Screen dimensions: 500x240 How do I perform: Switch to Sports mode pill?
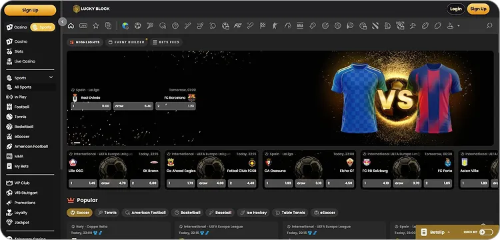coord(43,27)
